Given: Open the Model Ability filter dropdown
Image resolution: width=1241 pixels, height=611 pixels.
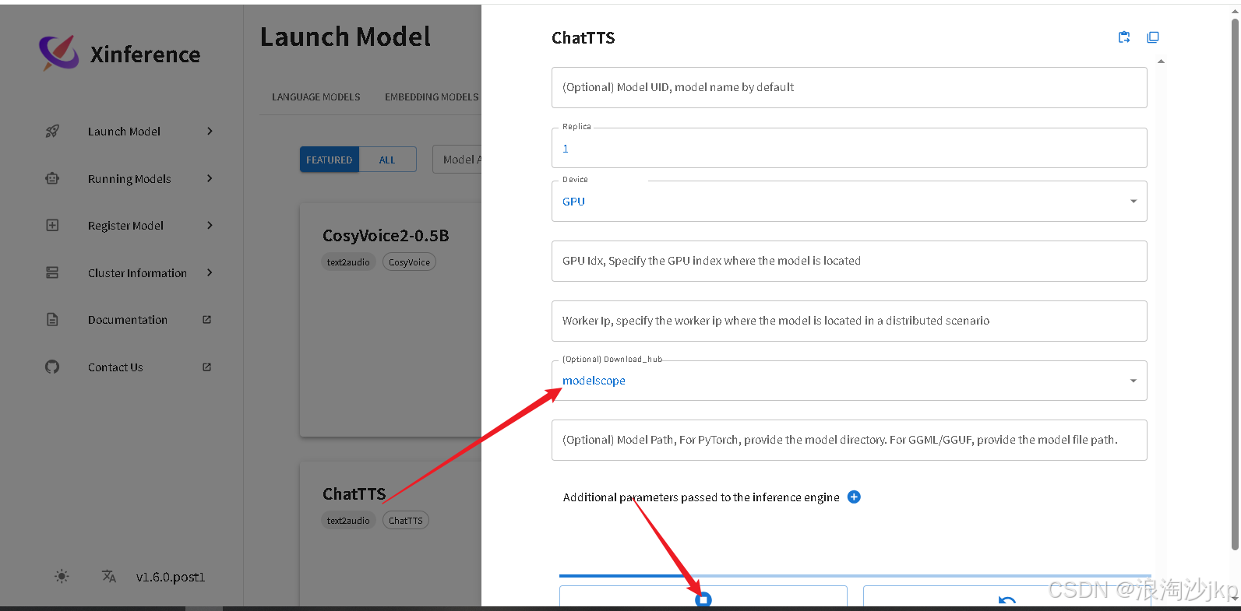Looking at the screenshot, I should (x=458, y=160).
